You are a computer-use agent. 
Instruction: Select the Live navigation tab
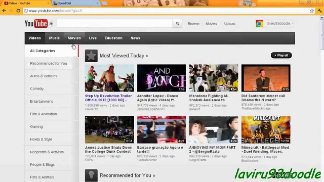(93, 38)
